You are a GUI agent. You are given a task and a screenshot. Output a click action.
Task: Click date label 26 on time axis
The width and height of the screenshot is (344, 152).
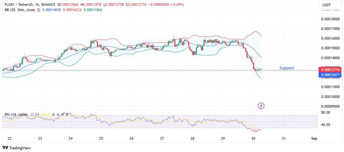pos(131,139)
